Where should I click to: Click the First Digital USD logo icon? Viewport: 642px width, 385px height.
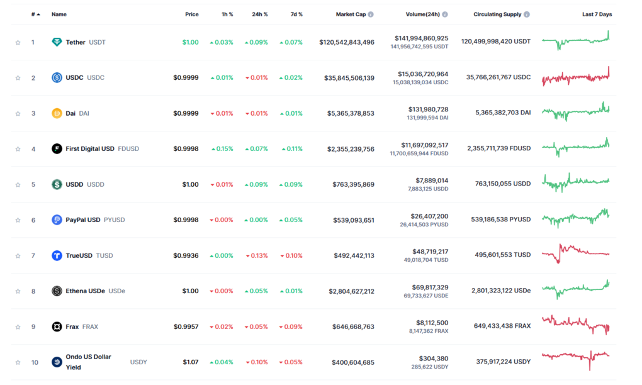[57, 149]
